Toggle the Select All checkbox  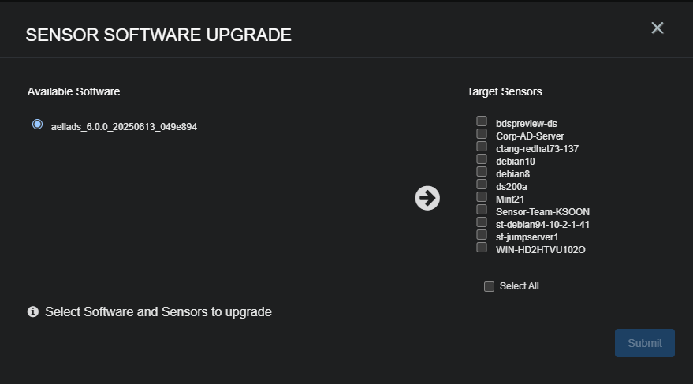tap(490, 286)
